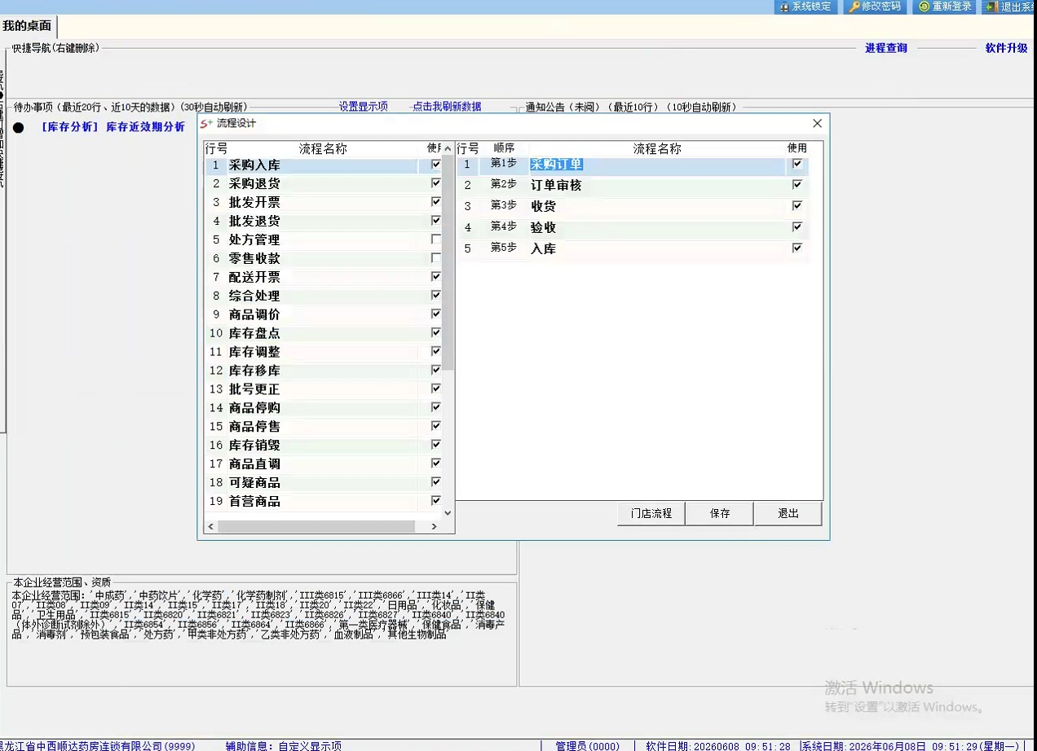Uncheck 使用 for step 验收
This screenshot has height=751, width=1037.
(797, 227)
